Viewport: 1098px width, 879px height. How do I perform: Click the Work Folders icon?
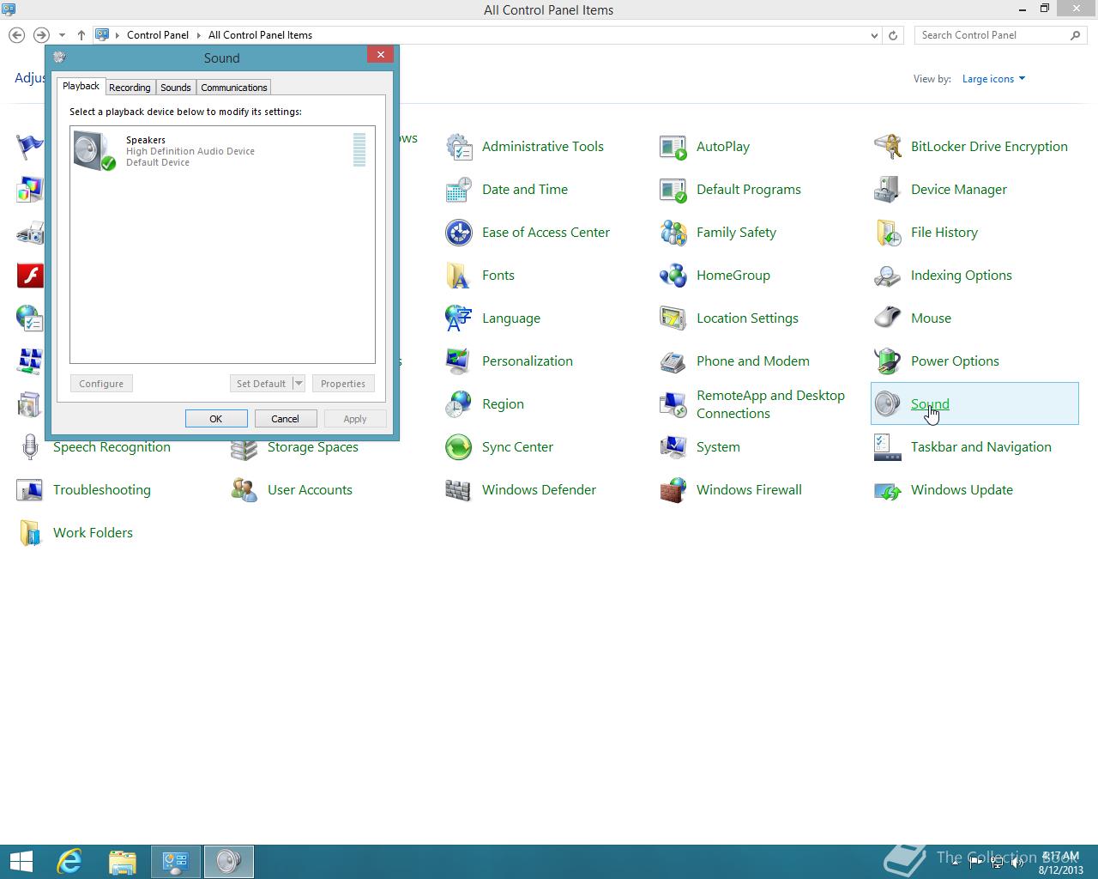30,533
